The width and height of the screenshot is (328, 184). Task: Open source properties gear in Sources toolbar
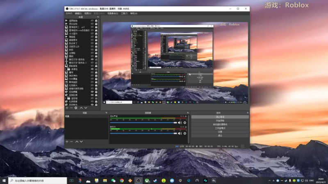click(x=76, y=108)
